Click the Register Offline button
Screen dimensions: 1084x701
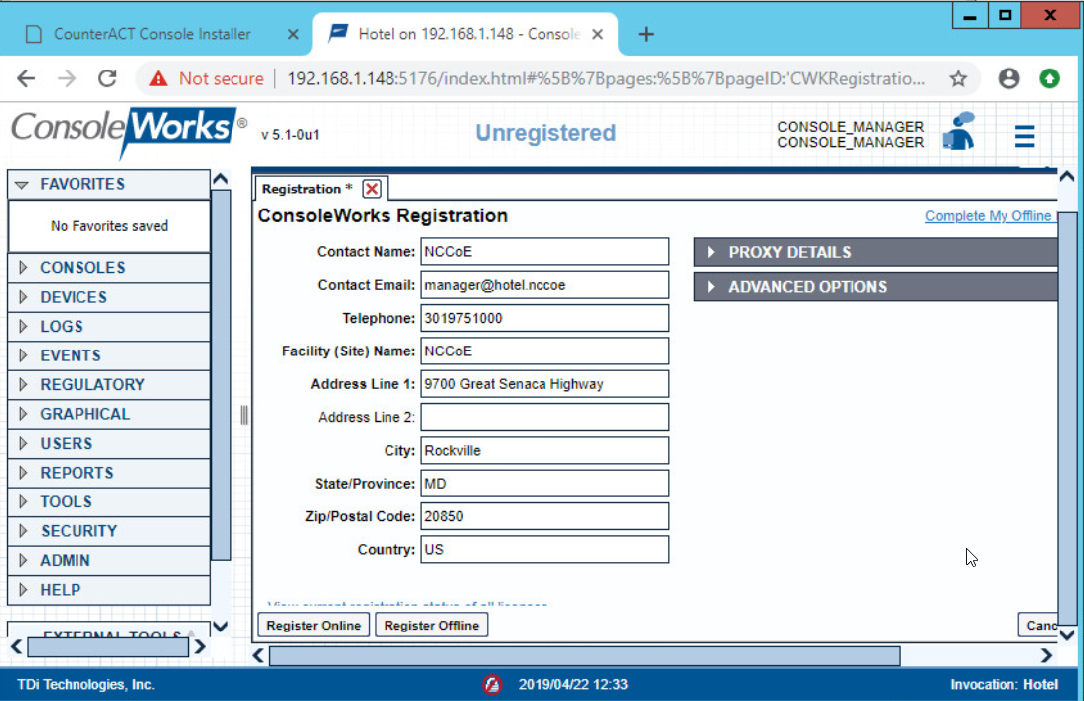click(x=431, y=625)
